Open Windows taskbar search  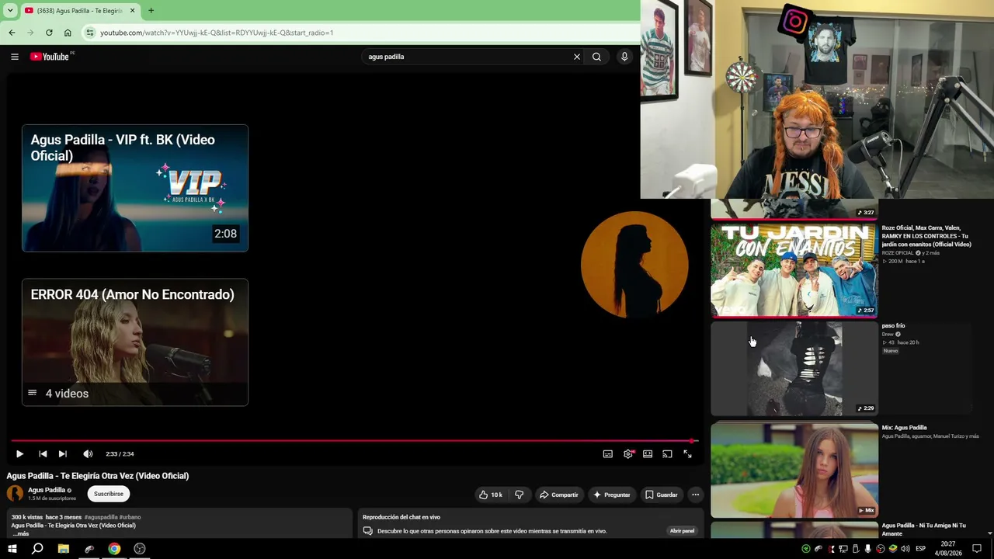point(37,549)
